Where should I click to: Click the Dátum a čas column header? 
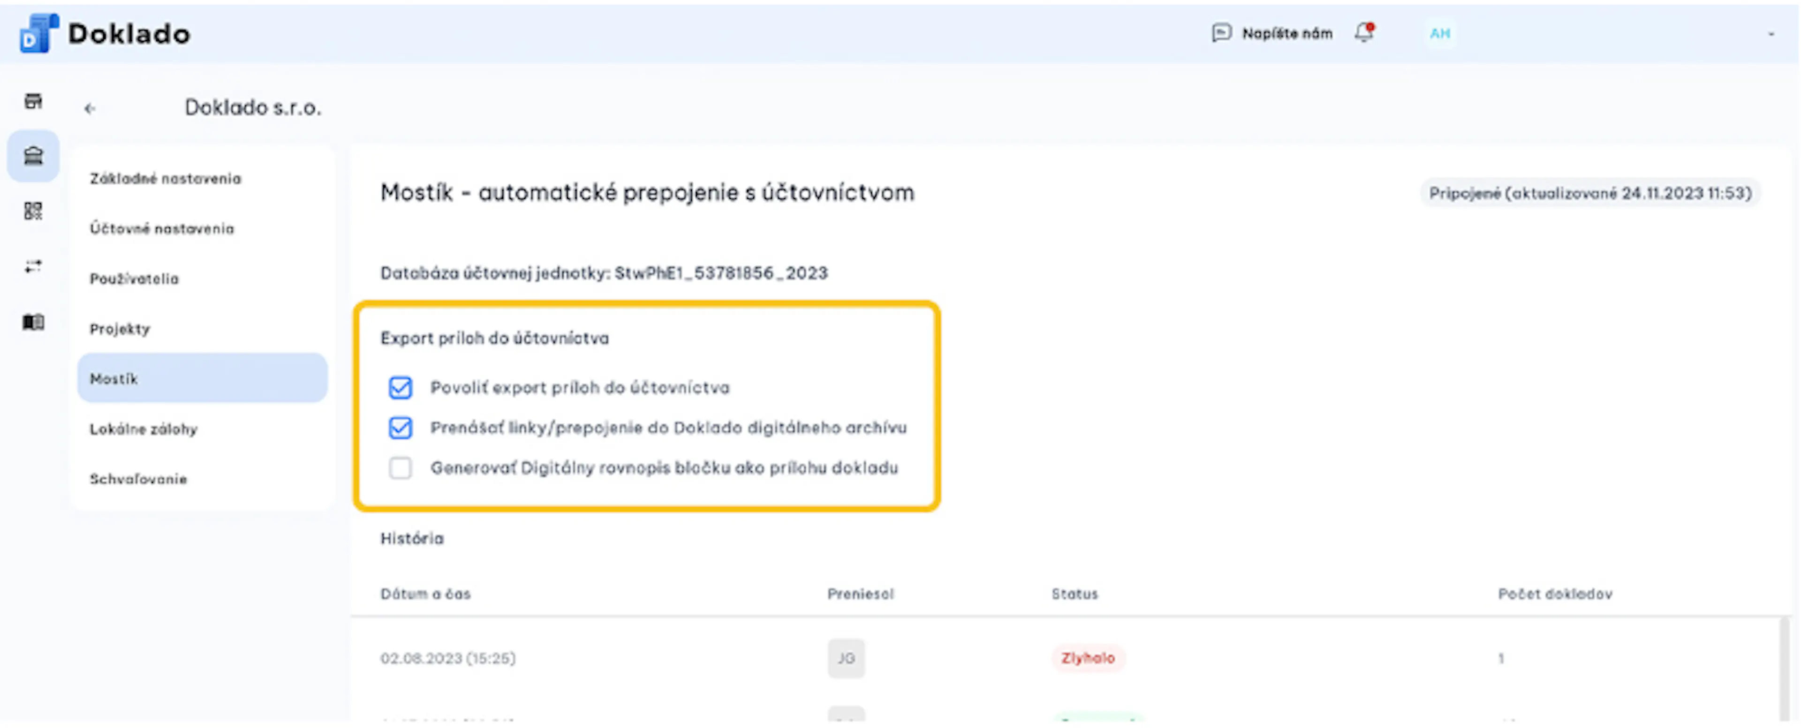tap(425, 594)
